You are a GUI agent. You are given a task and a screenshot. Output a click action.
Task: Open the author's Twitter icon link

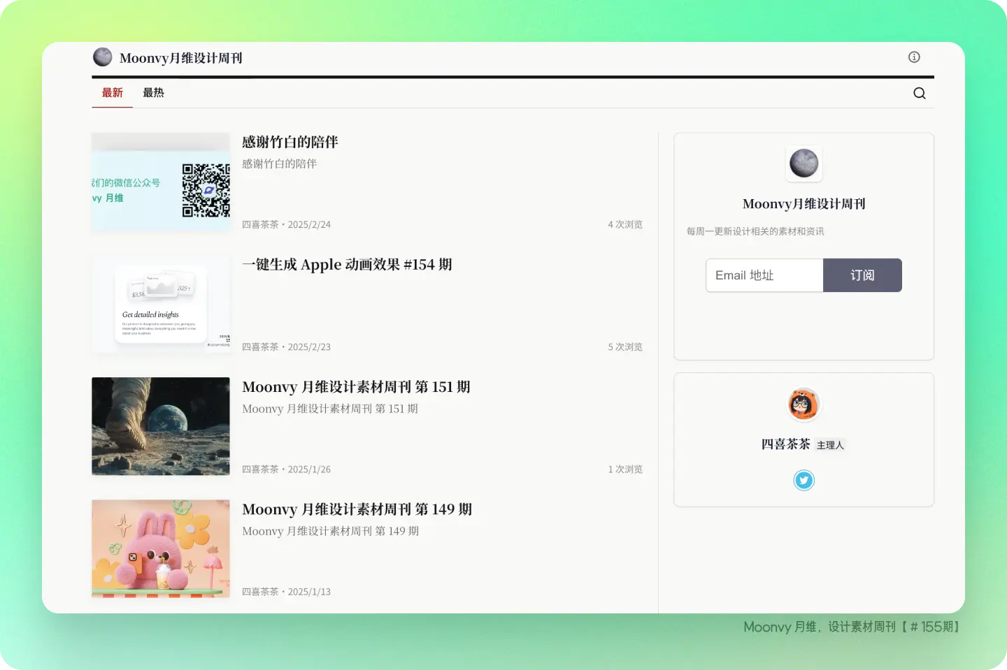pos(804,481)
